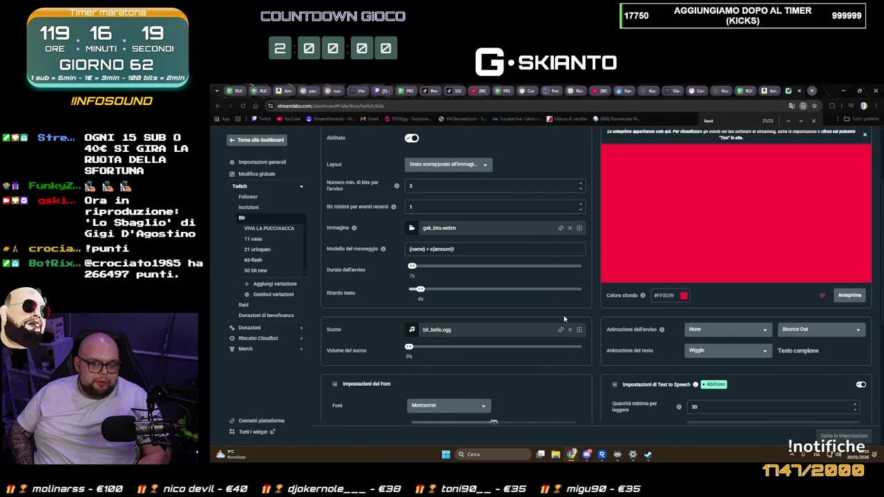Toggle the Abilitato switch
The width and height of the screenshot is (884, 497).
(412, 138)
